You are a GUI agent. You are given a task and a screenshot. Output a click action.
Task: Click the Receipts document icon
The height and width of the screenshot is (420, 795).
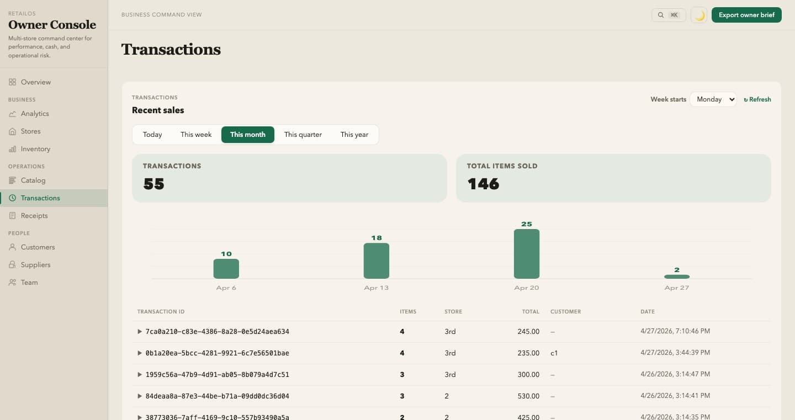[12, 216]
